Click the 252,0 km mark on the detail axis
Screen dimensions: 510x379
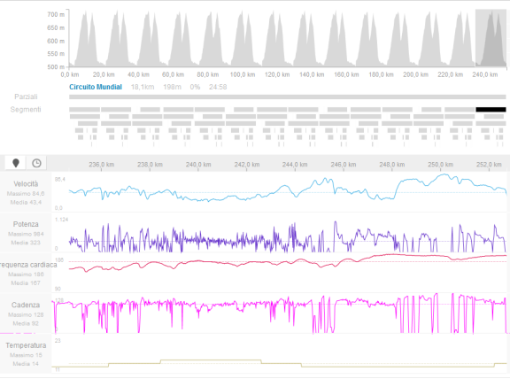coord(489,165)
